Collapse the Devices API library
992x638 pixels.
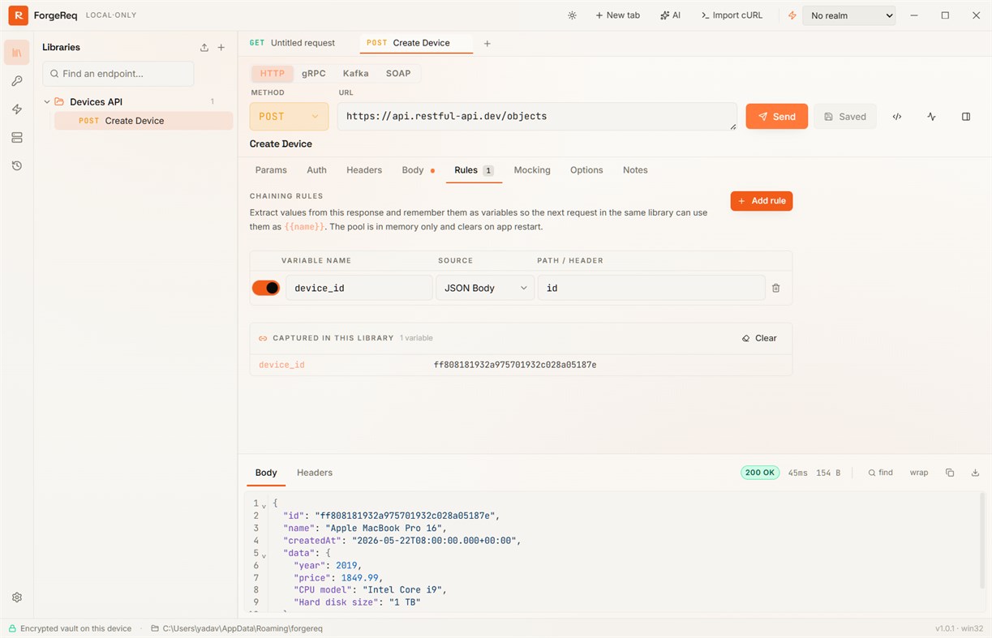[47, 102]
